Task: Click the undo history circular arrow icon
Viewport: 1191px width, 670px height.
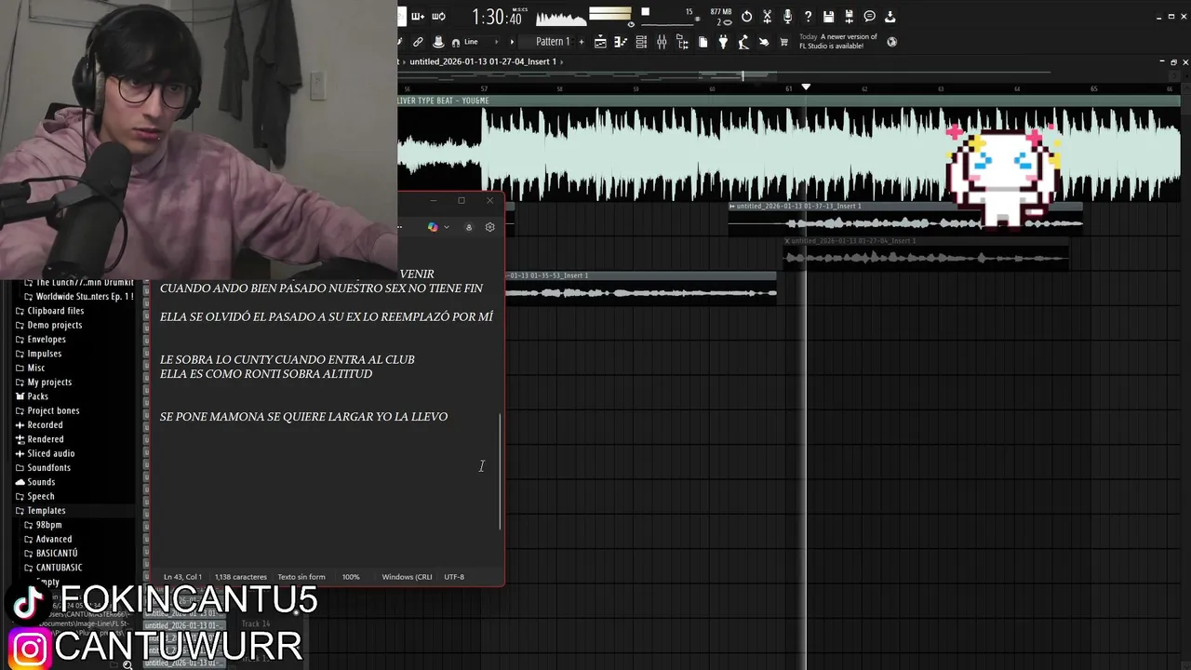Action: [746, 17]
